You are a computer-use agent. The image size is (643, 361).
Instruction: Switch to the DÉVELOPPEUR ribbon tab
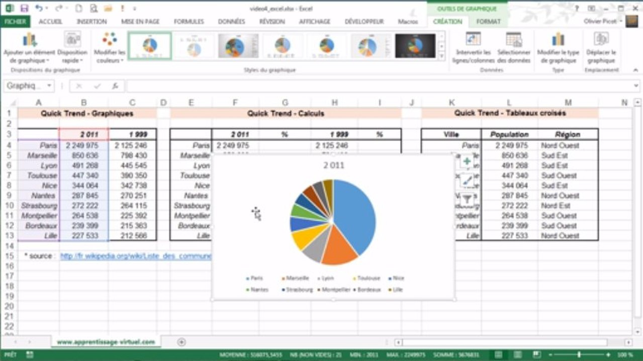tap(364, 22)
